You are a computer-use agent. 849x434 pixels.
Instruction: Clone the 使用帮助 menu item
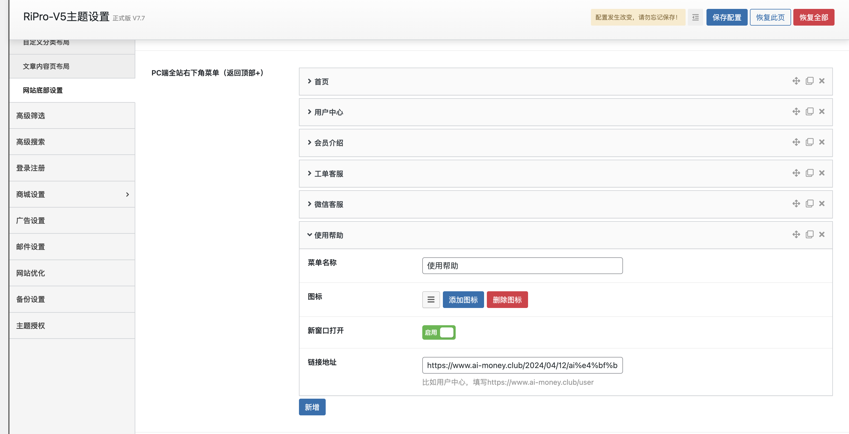(x=809, y=235)
